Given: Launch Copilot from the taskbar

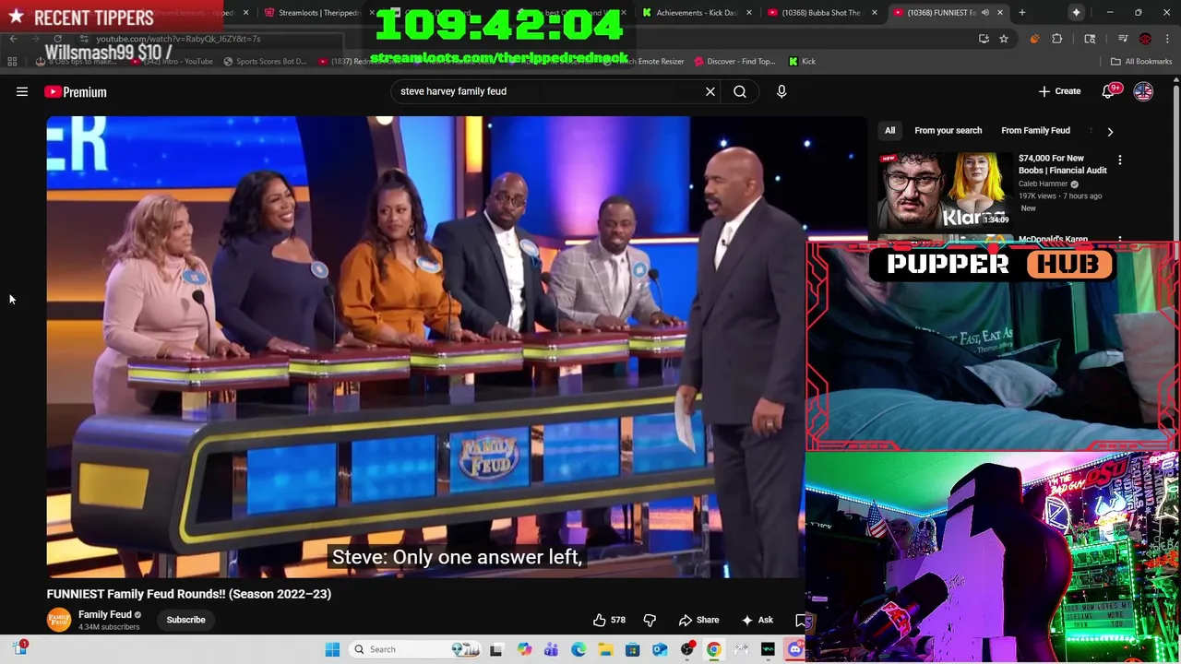Looking at the screenshot, I should (x=524, y=649).
